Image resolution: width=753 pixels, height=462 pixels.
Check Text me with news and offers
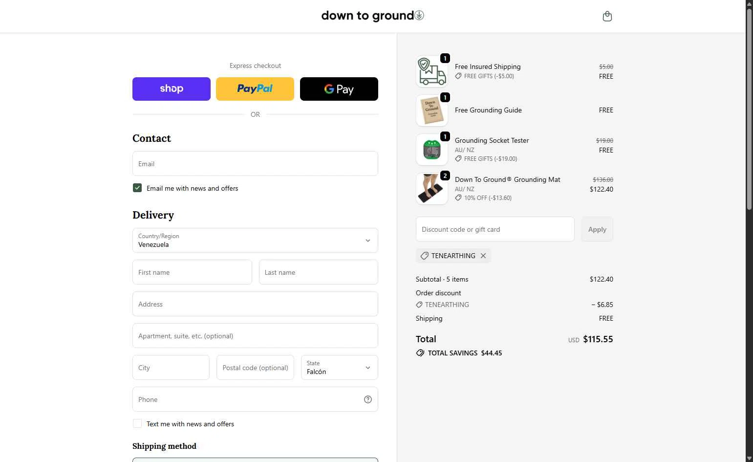pos(137,423)
